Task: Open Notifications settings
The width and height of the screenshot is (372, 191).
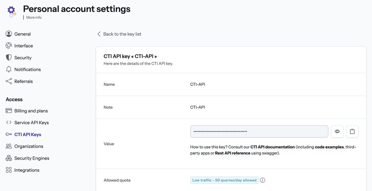Action: [28, 69]
